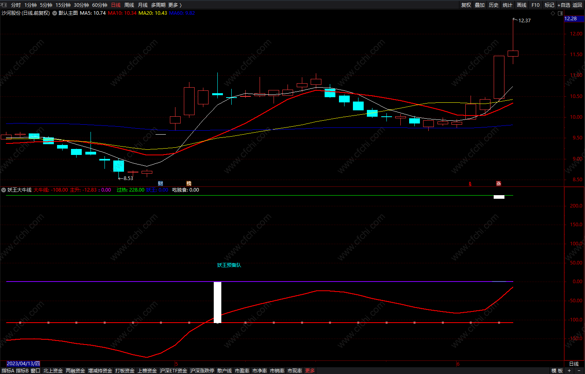
Task: Select the 增减持资金 indicator
Action: (100, 371)
